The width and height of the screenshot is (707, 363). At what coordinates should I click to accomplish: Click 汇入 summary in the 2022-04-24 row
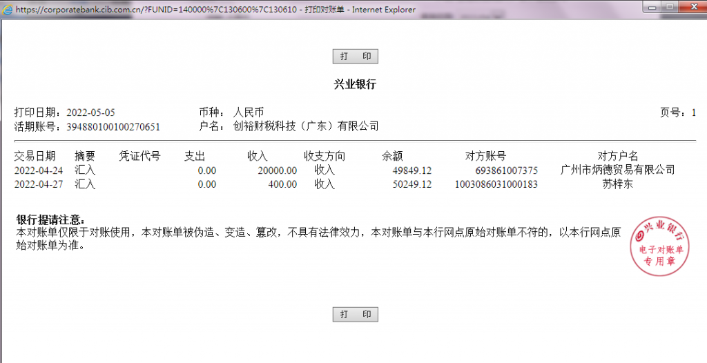[85, 170]
